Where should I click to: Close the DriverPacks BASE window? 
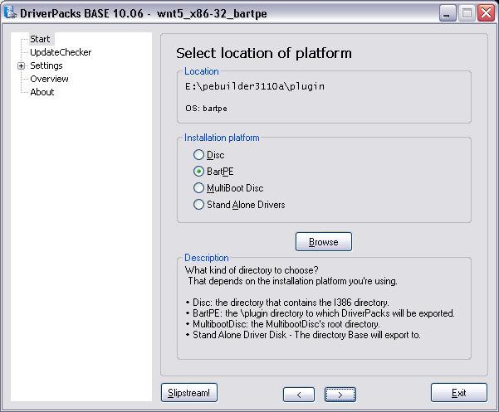click(485, 13)
